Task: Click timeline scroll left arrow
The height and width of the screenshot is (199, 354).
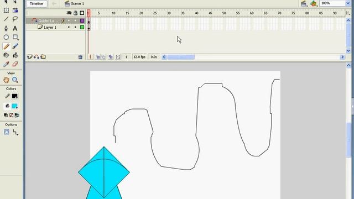Action: (x=164, y=57)
